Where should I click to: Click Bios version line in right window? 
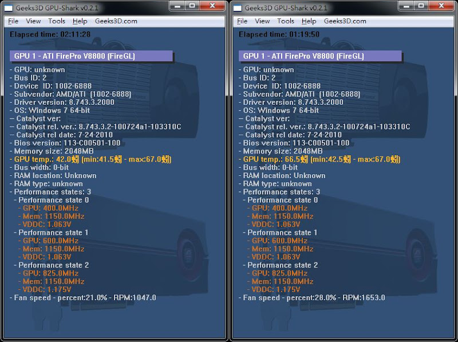(294, 143)
